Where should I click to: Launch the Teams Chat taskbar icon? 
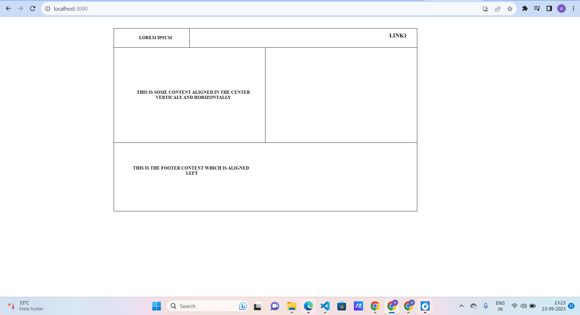tap(275, 306)
